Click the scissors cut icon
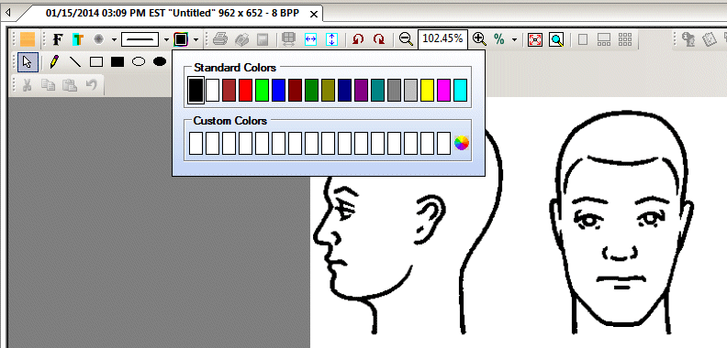 [x=27, y=84]
